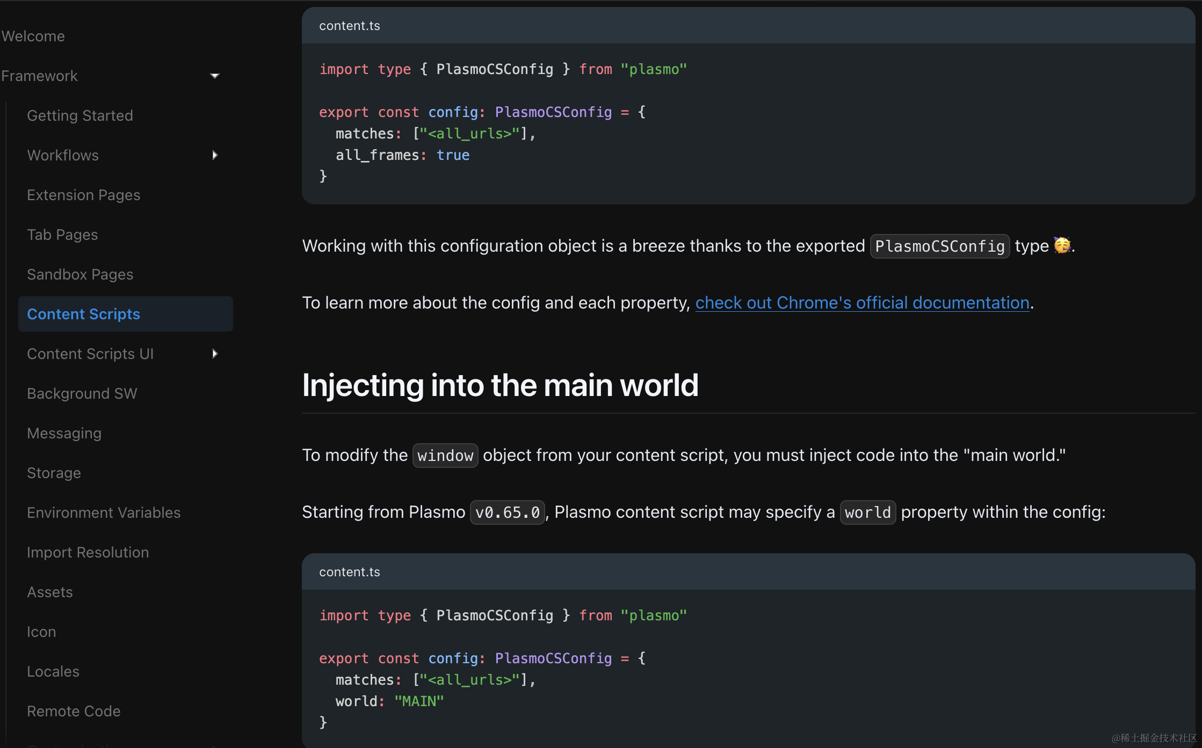
Task: Open Background SW page
Action: 82,394
